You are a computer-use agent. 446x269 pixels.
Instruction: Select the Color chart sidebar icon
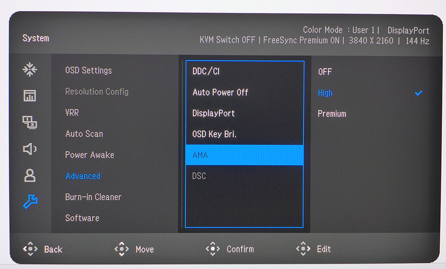coord(30,95)
